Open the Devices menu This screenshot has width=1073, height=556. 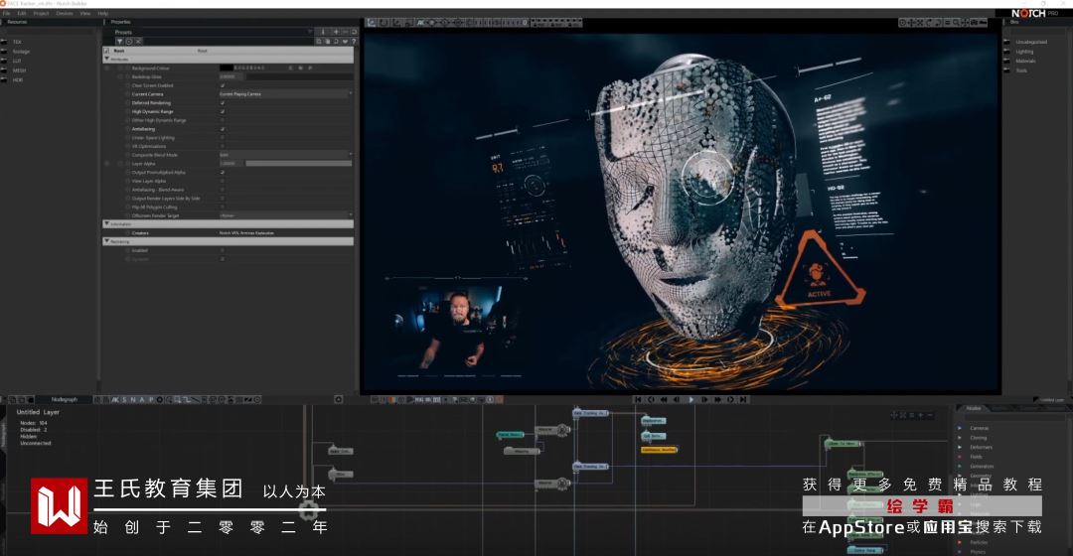point(65,13)
